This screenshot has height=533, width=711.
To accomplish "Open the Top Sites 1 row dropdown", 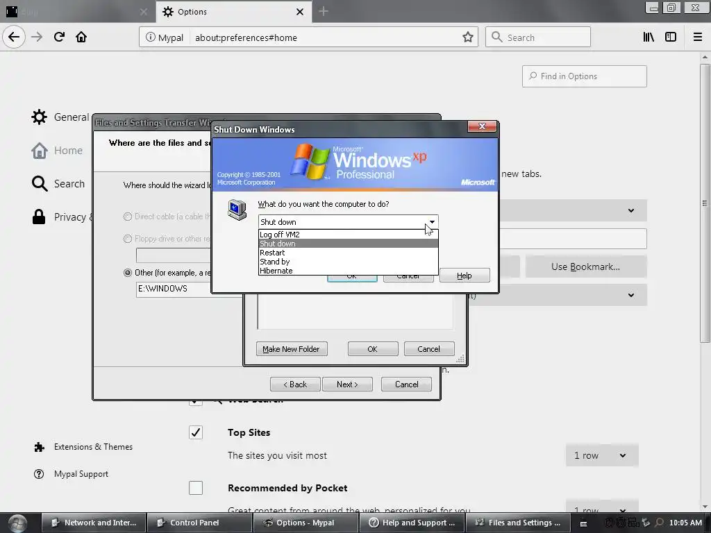I will [602, 455].
